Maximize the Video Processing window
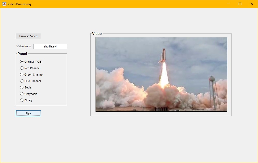258x163 pixels. tap(240, 4)
